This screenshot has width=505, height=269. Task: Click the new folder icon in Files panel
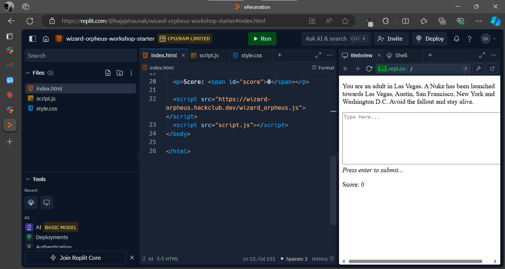click(x=120, y=73)
